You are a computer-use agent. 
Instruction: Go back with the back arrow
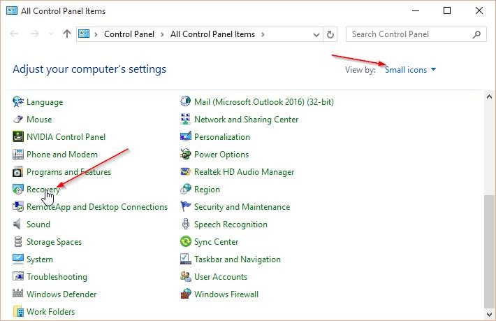(14, 34)
